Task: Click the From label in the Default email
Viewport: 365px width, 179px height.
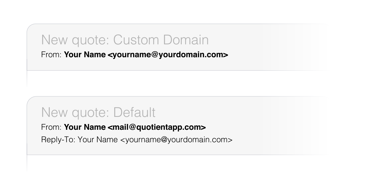Action: click(51, 127)
